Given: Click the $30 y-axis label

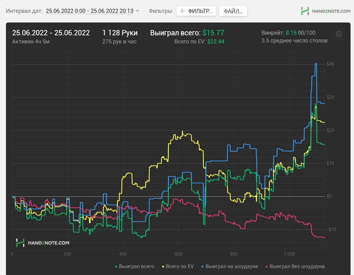Looking at the screenshot, I should (330, 97).
